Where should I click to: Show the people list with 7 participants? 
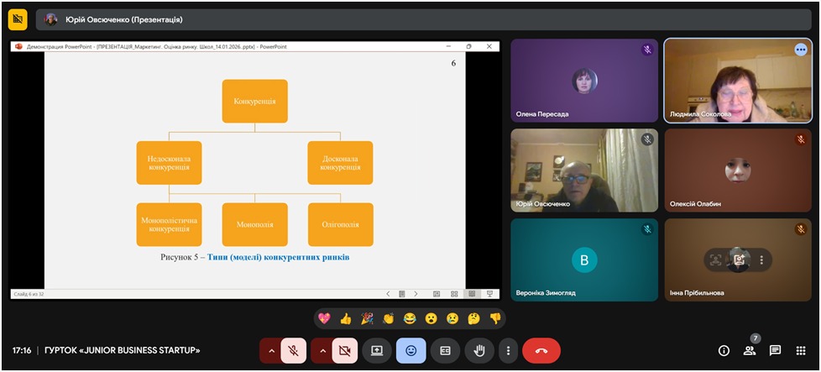coord(750,350)
